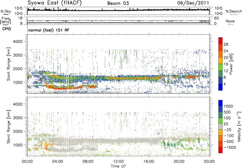Click the 'Time UT' axis label
Viewport: 242px width, 168px height.
pos(118,166)
